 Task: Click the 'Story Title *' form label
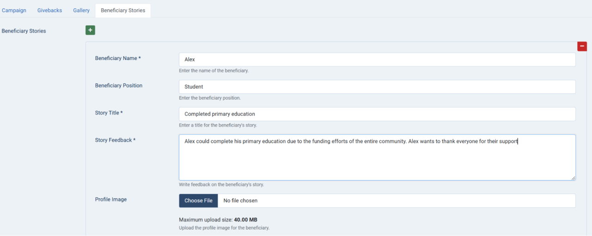[x=109, y=113]
